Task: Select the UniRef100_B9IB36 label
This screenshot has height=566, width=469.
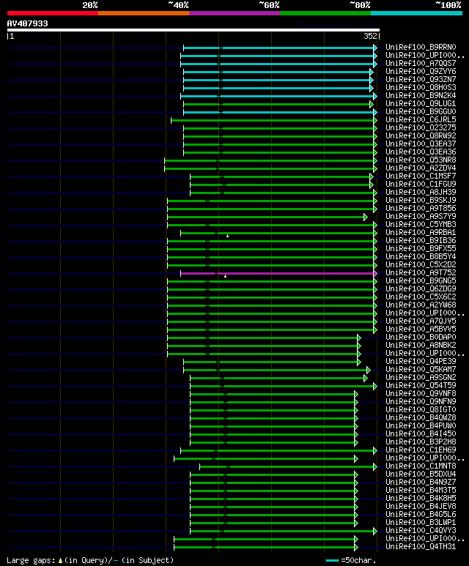Action: tap(421, 240)
